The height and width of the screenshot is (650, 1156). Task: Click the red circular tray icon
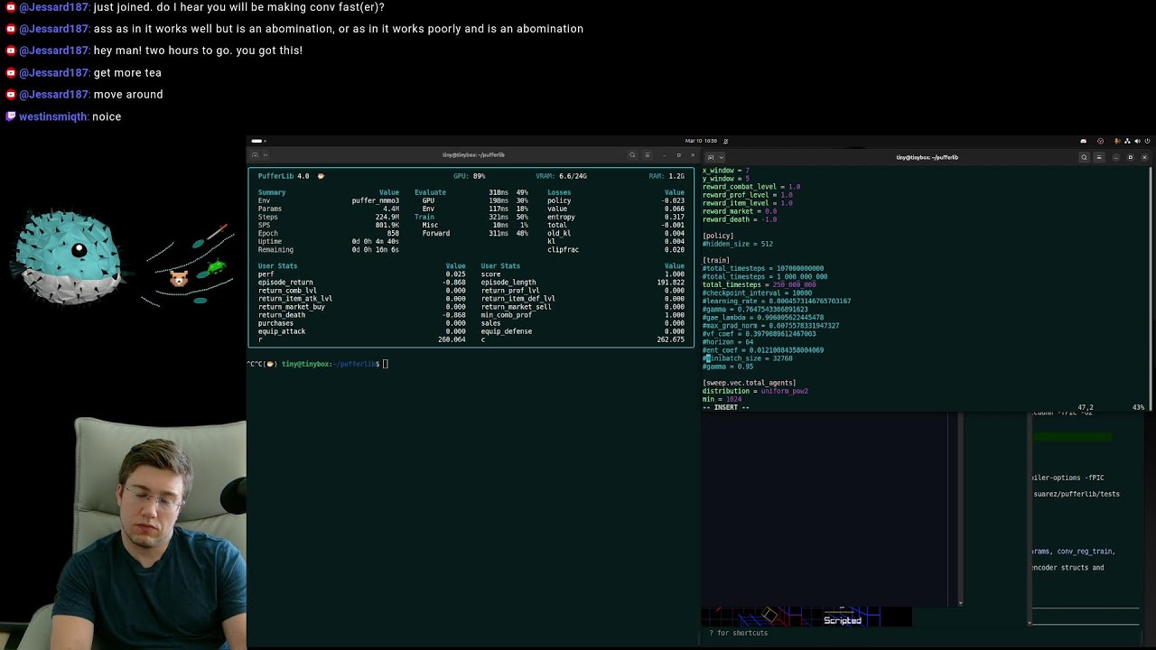[1100, 141]
